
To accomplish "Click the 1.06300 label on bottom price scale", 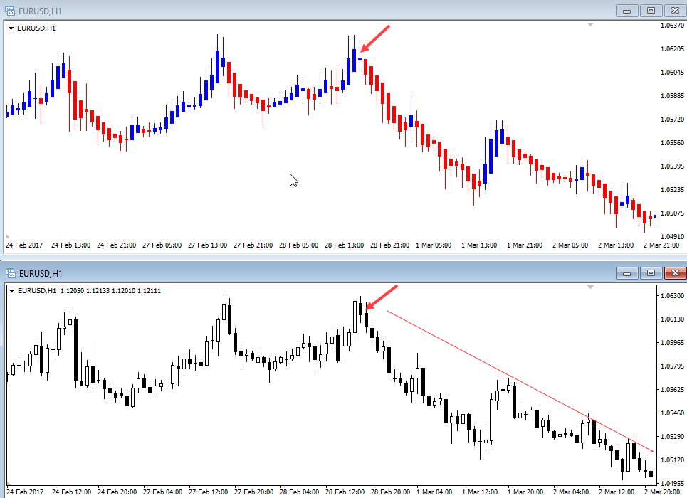I will tap(671, 295).
